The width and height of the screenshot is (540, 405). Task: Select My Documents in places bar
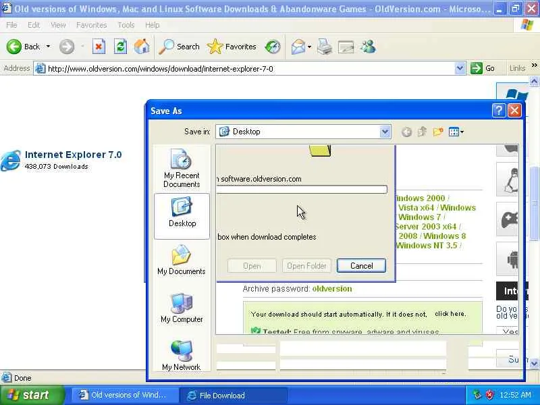pyautogui.click(x=182, y=260)
